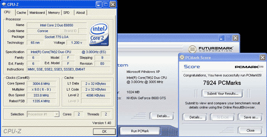Switch to the Cache tab in CPU-Z

click(x=21, y=13)
